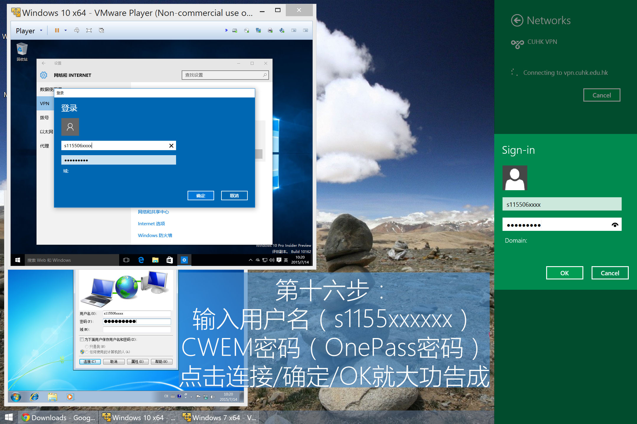Image resolution: width=637 pixels, height=424 pixels.
Task: Open the Windows 7 Start orb
Action: 16,397
